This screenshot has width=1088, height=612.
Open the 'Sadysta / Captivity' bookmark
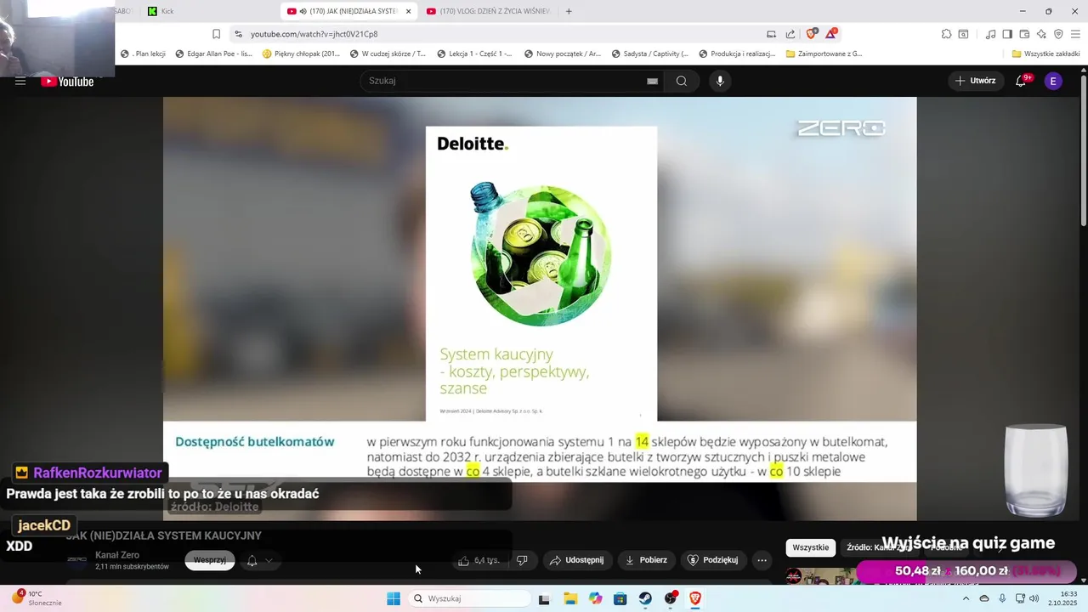pyautogui.click(x=649, y=54)
